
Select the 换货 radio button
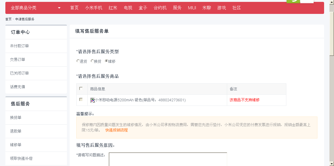tap(92, 61)
